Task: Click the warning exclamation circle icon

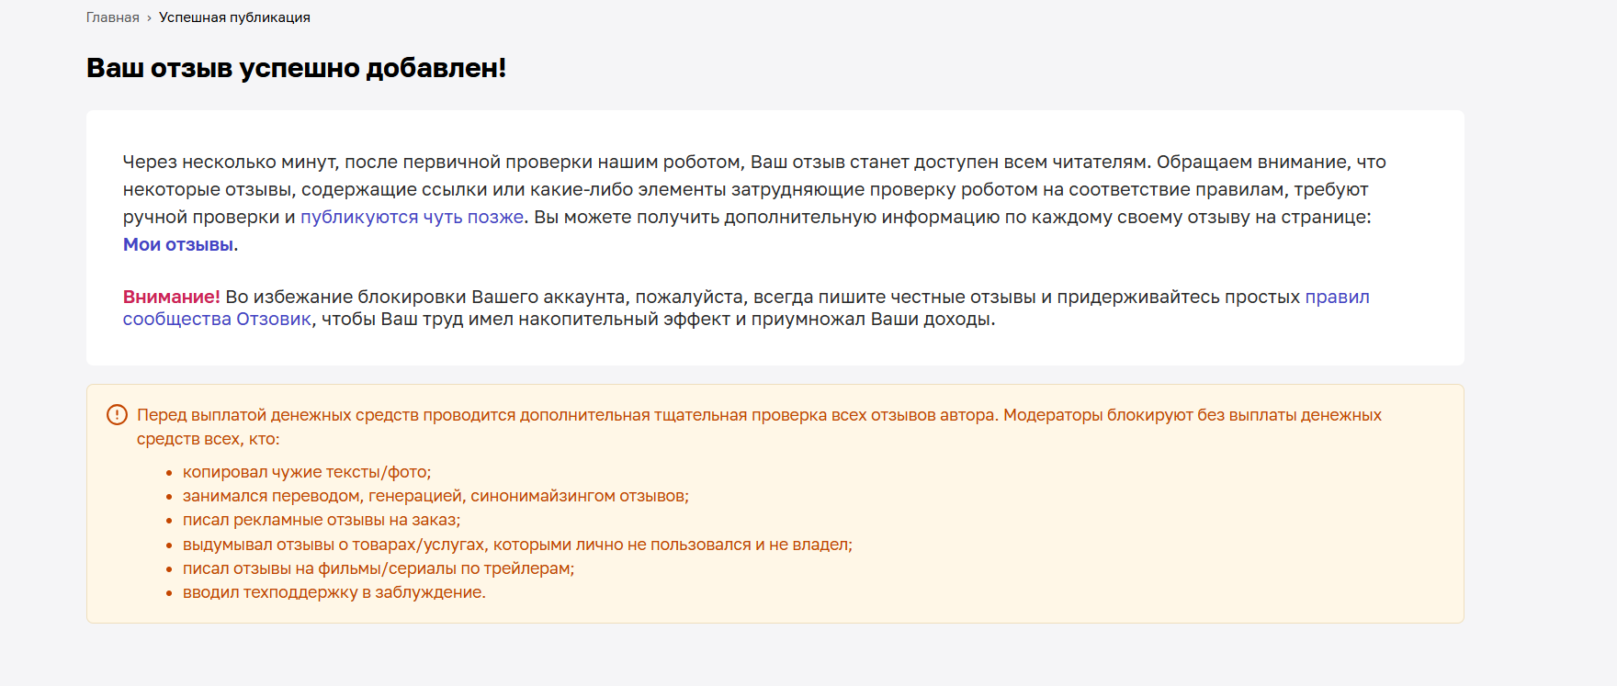Action: [118, 415]
